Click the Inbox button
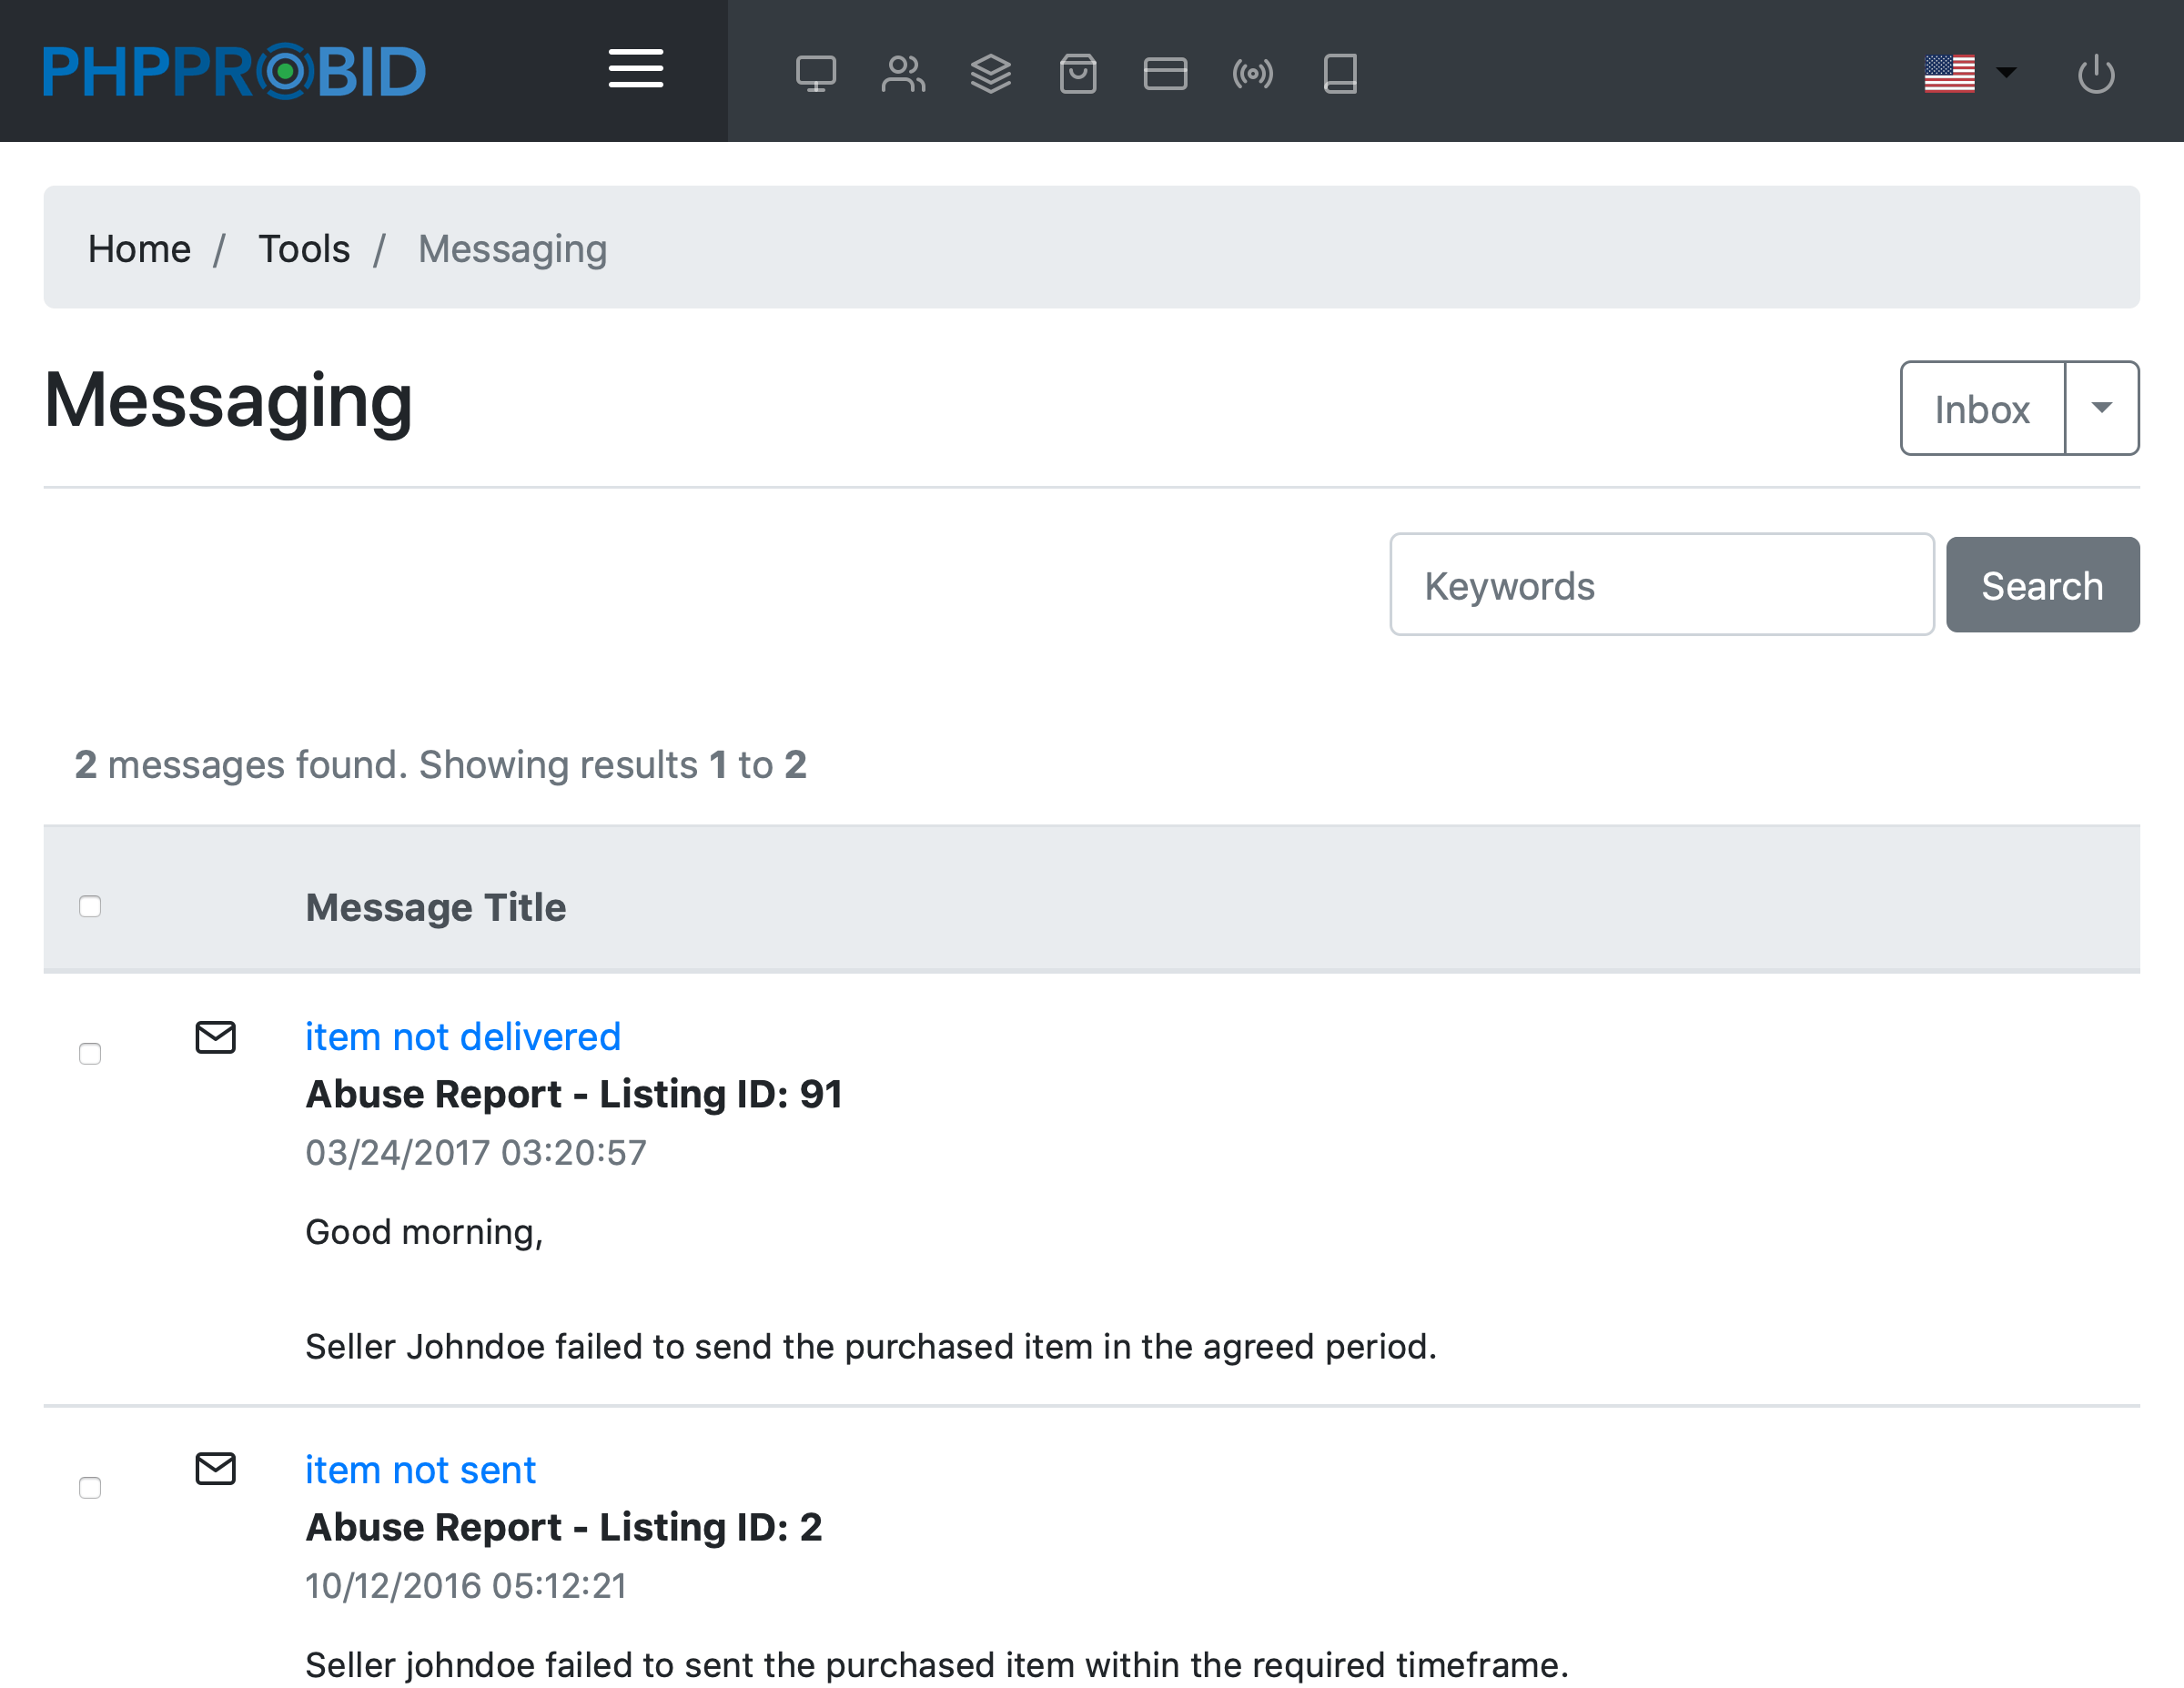This screenshot has width=2184, height=1688. (x=1981, y=408)
